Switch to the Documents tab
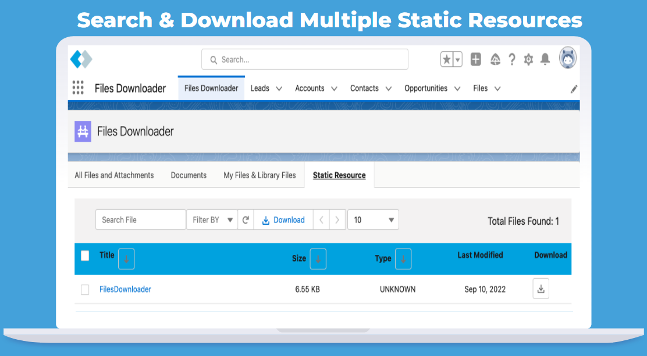 tap(189, 175)
